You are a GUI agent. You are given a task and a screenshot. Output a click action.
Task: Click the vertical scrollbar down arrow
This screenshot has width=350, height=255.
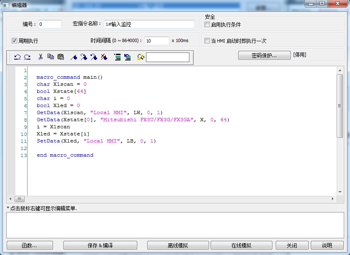tap(340, 192)
